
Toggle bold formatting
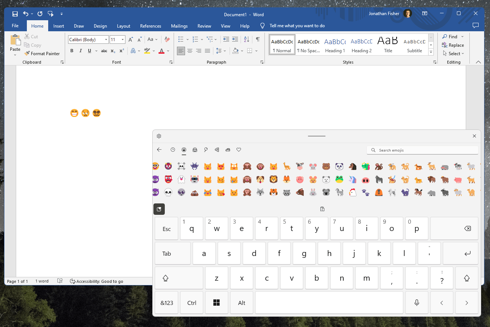pyautogui.click(x=72, y=51)
